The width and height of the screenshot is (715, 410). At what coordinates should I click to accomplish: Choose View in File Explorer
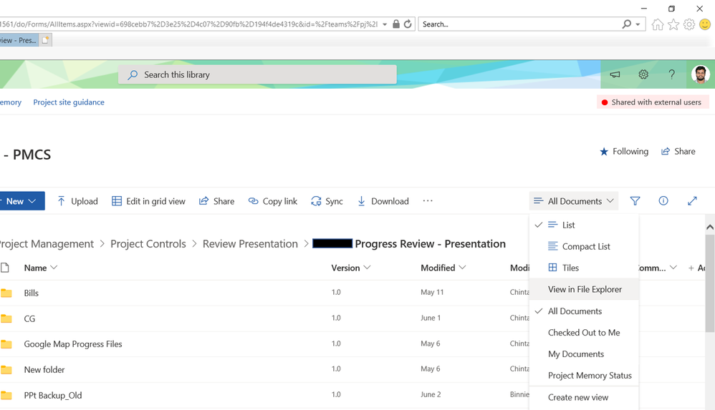tap(584, 289)
